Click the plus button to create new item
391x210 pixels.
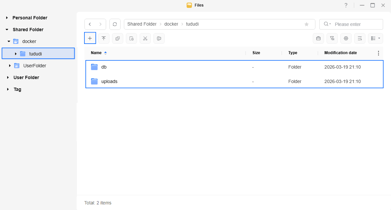[90, 38]
